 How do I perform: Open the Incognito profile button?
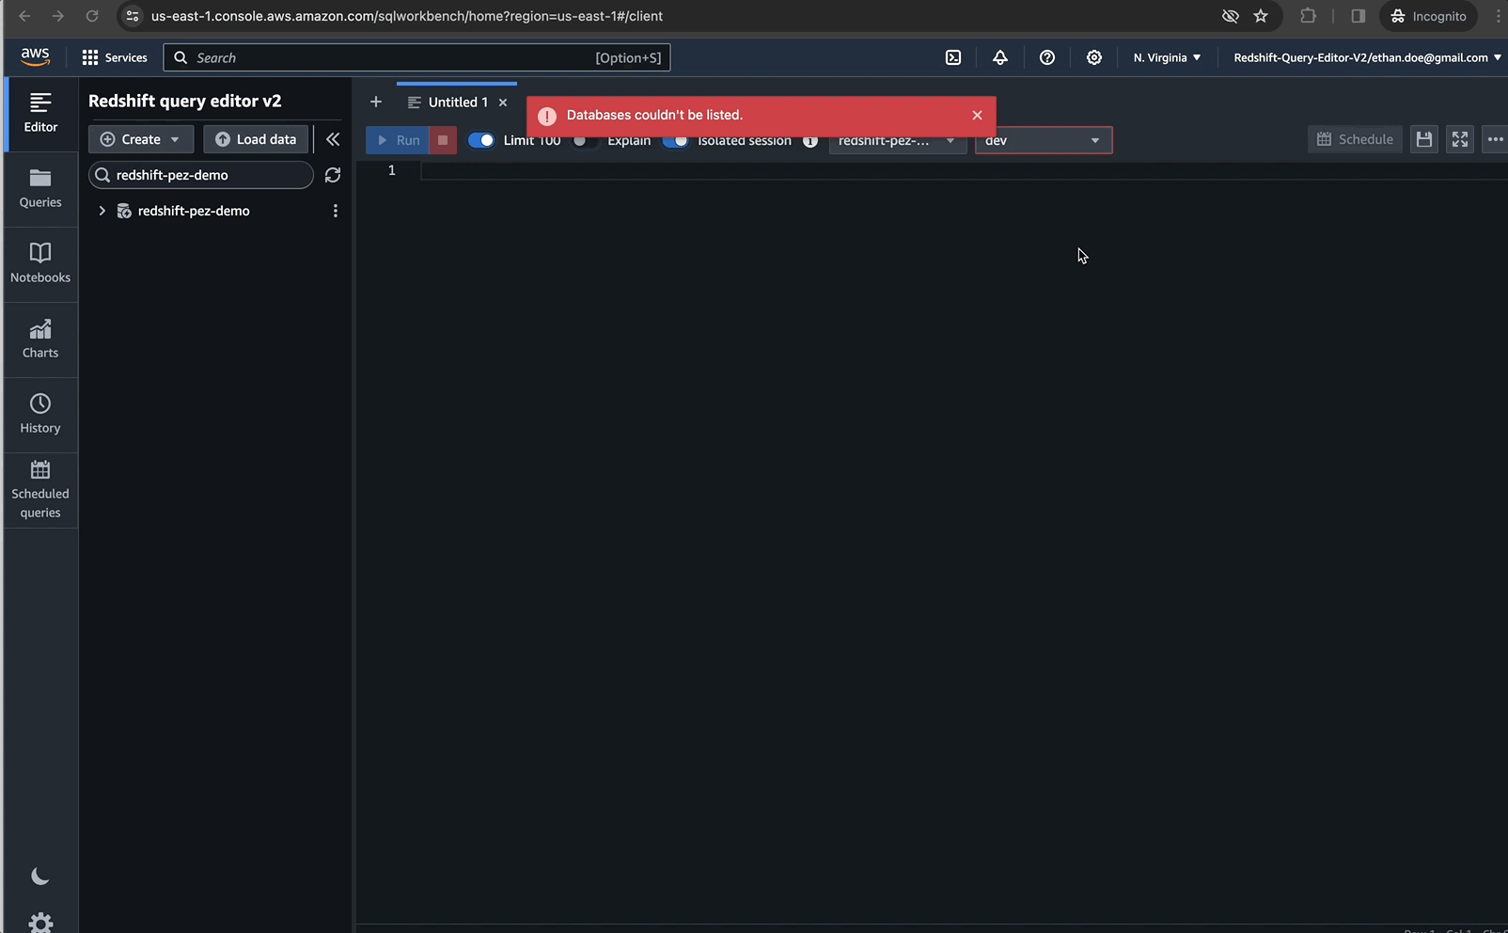(x=1428, y=16)
